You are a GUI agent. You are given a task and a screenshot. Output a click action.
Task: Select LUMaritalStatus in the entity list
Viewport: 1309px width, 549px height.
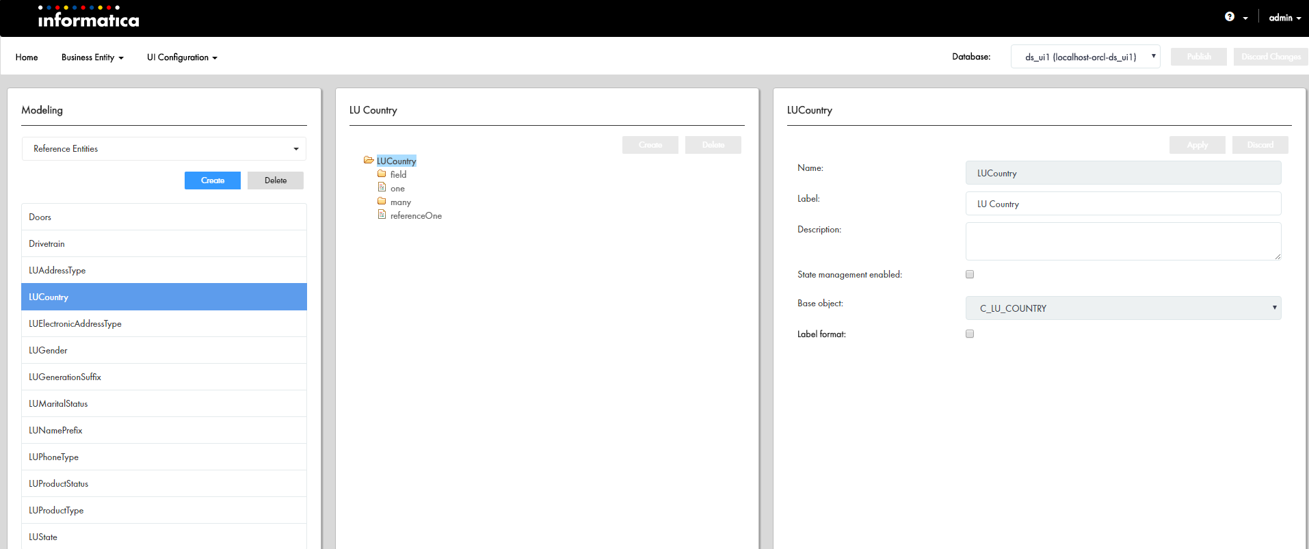tap(164, 403)
